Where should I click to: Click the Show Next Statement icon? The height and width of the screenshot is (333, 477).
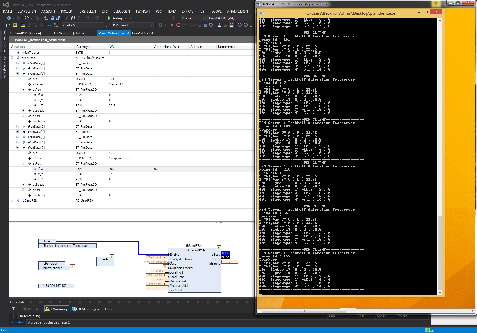click(205, 25)
